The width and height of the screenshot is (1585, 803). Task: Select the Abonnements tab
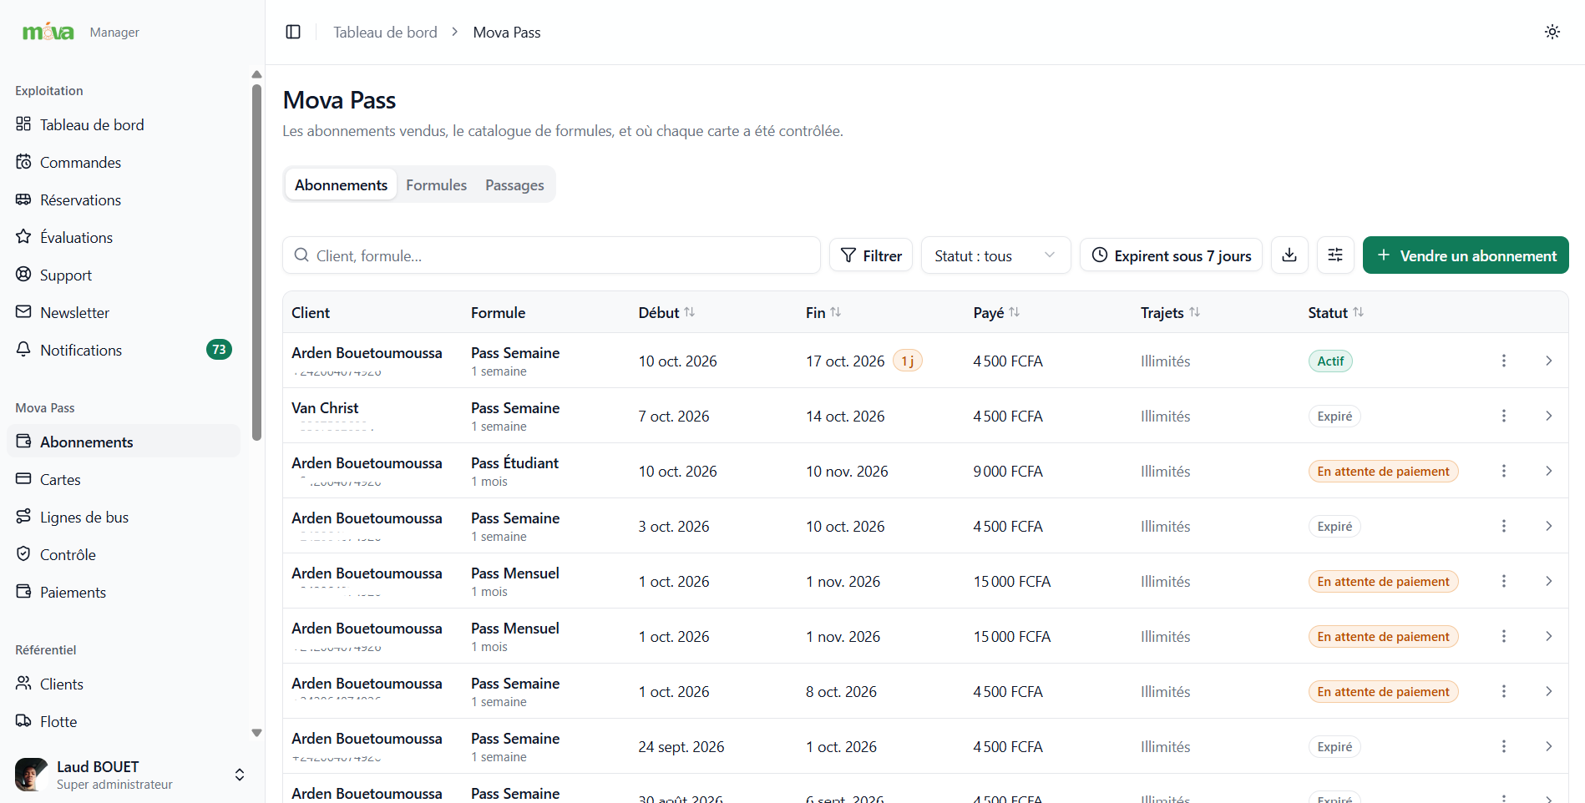point(341,184)
